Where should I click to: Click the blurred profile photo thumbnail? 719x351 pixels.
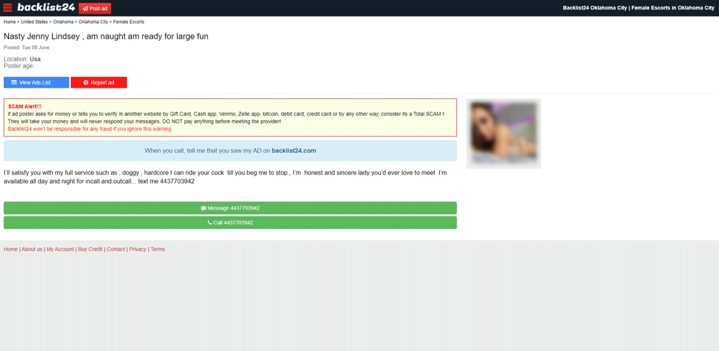(x=503, y=133)
